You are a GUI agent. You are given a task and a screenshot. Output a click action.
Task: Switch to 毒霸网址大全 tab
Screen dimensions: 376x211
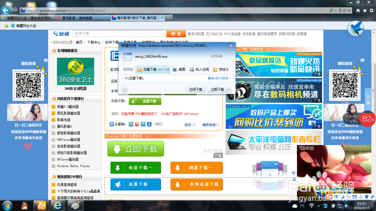click(x=27, y=18)
